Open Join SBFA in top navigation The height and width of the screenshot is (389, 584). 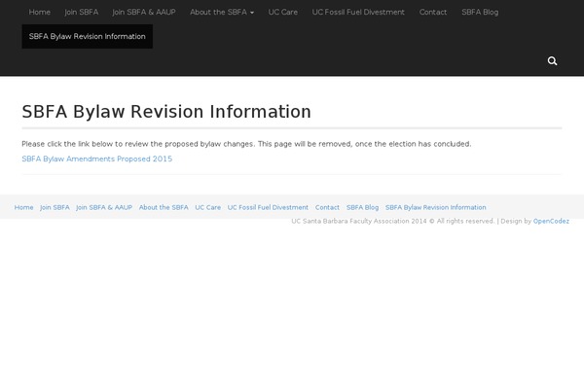click(81, 13)
